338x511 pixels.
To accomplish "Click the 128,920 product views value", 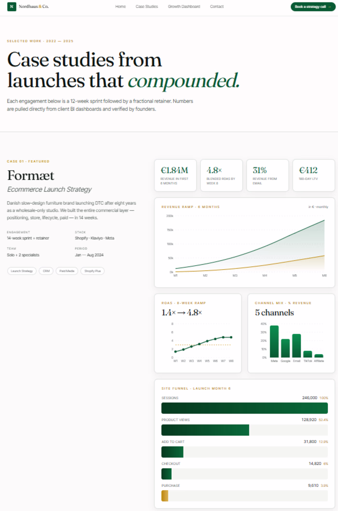I will 309,420.
